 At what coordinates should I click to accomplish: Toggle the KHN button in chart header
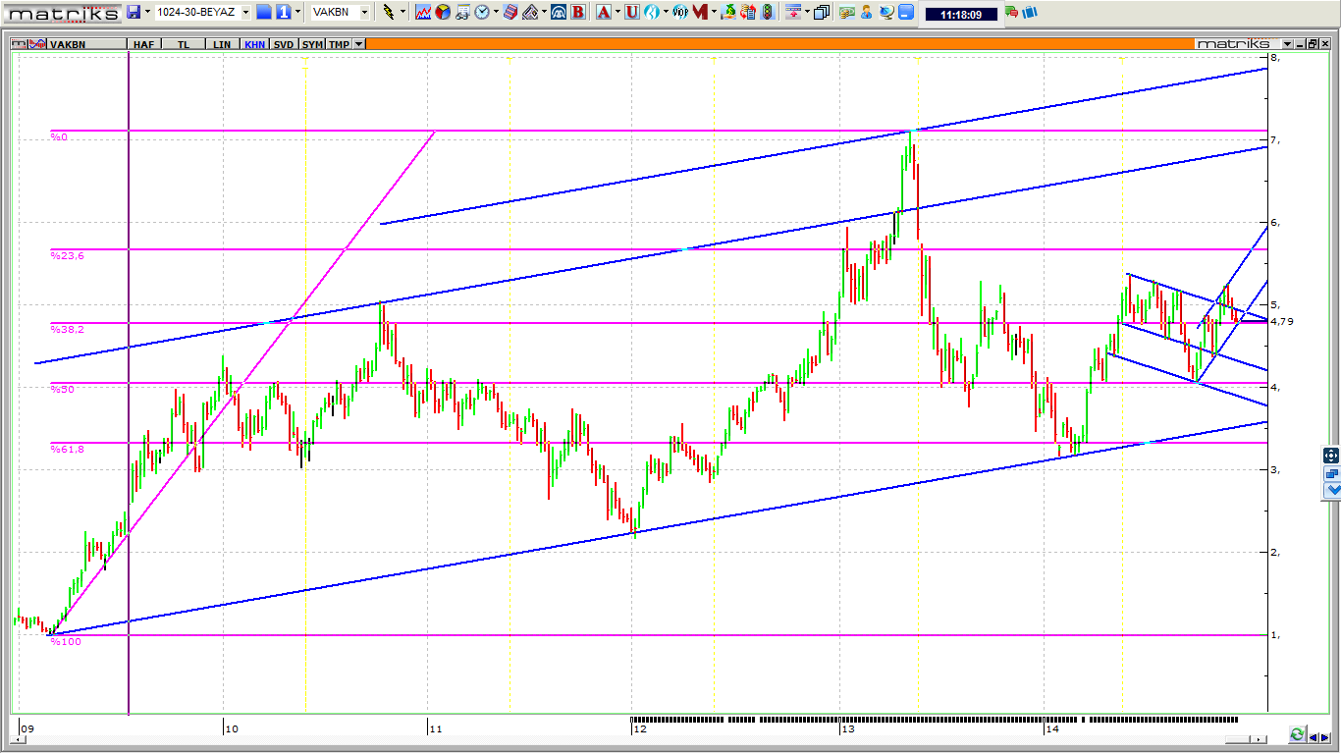point(254,44)
